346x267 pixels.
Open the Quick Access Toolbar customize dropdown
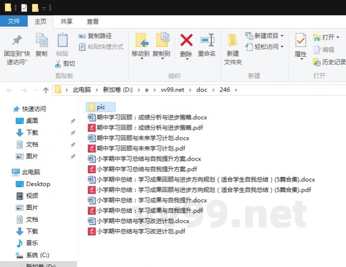[x=44, y=8]
